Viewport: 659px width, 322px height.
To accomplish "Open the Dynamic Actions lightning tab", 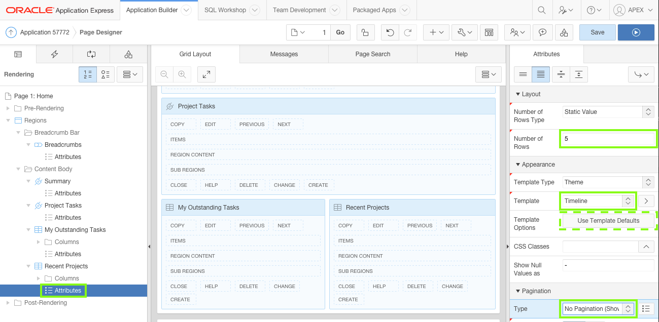I will tap(54, 54).
